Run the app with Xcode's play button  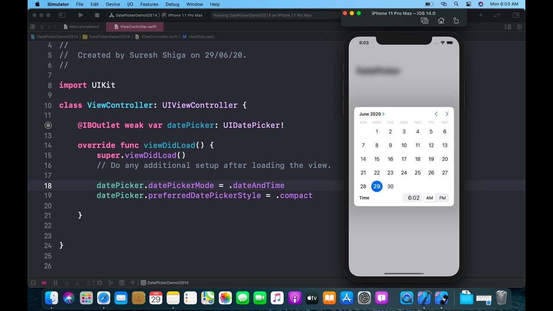point(81,15)
